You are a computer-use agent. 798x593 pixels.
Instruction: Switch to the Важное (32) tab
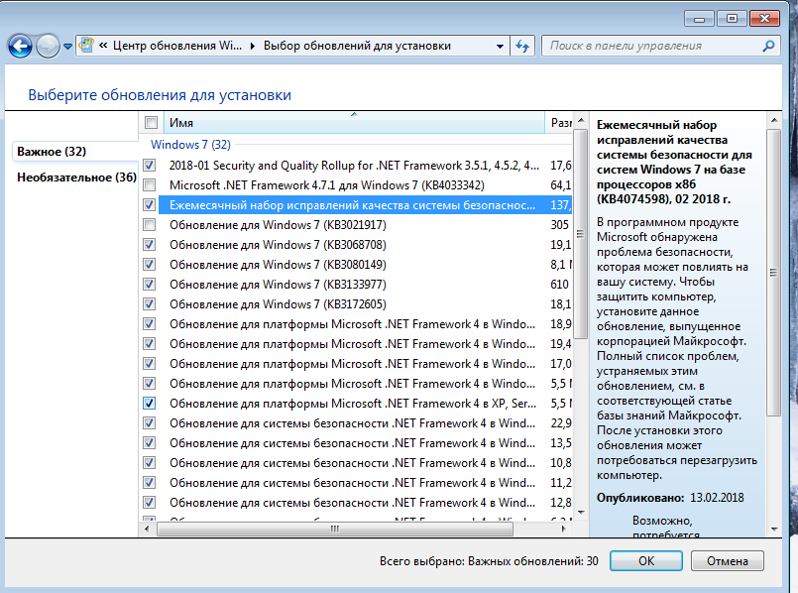(x=51, y=152)
